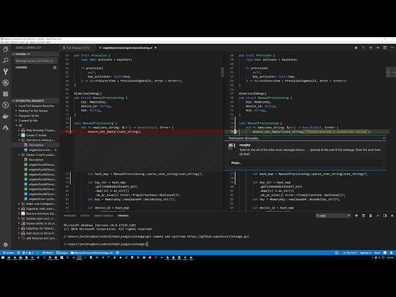This screenshot has width=396, height=297.
Task: Switch to the PROBLEMS panel tab
Action: tap(70, 216)
